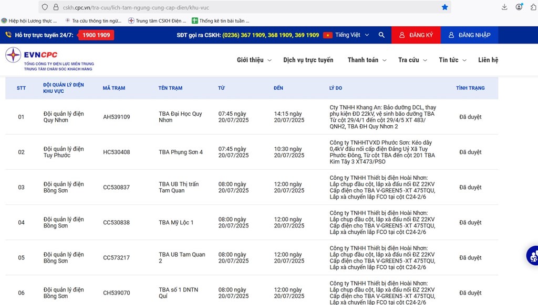This screenshot has height=305, width=538.
Task: Click the STT column header
Action: (21, 88)
